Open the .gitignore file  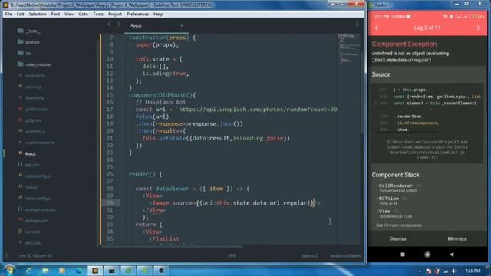pos(33,120)
